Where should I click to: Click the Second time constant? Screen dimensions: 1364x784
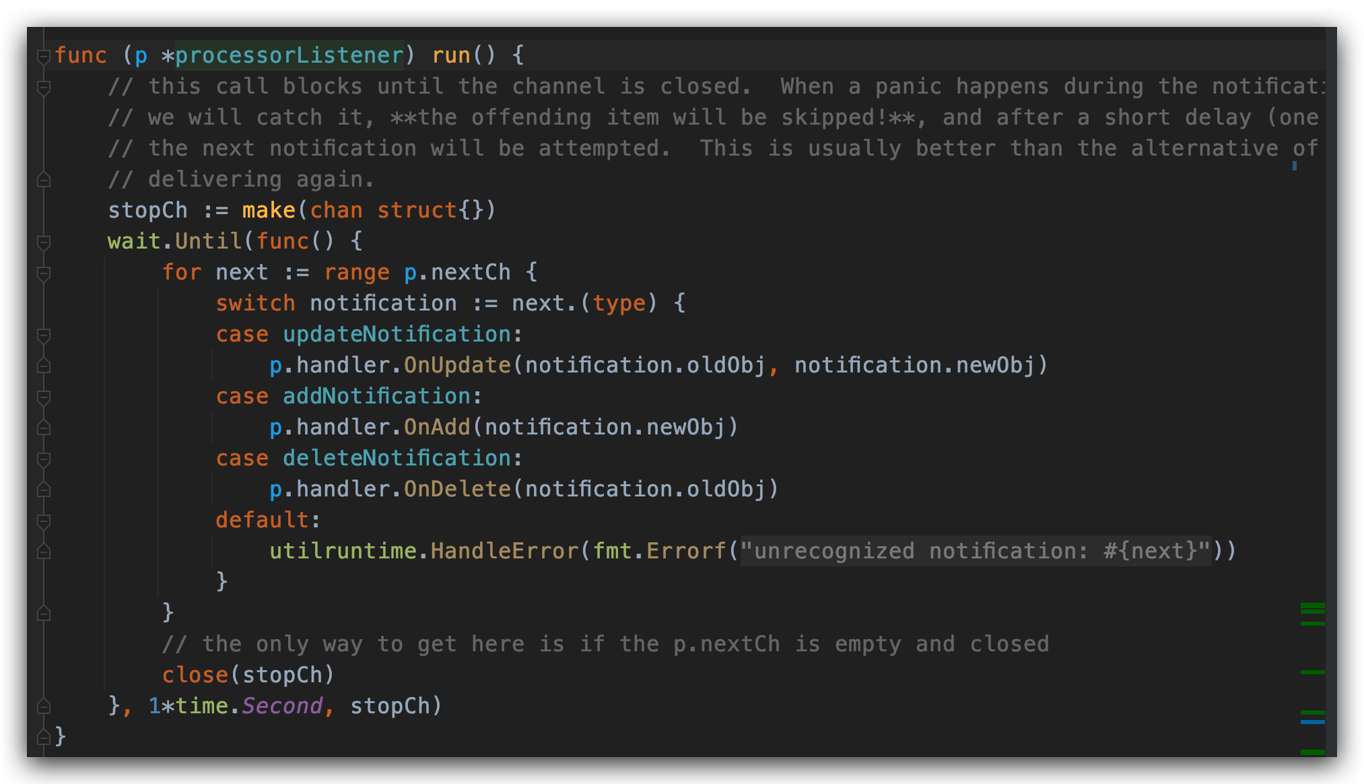tap(282, 706)
